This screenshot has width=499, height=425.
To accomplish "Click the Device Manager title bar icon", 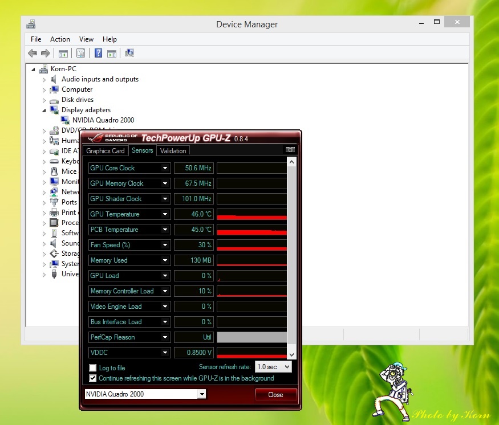I will point(31,24).
